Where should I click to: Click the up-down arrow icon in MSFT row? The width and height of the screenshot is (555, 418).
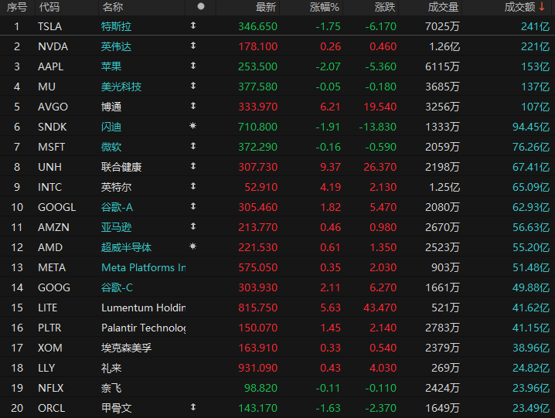coord(193,146)
